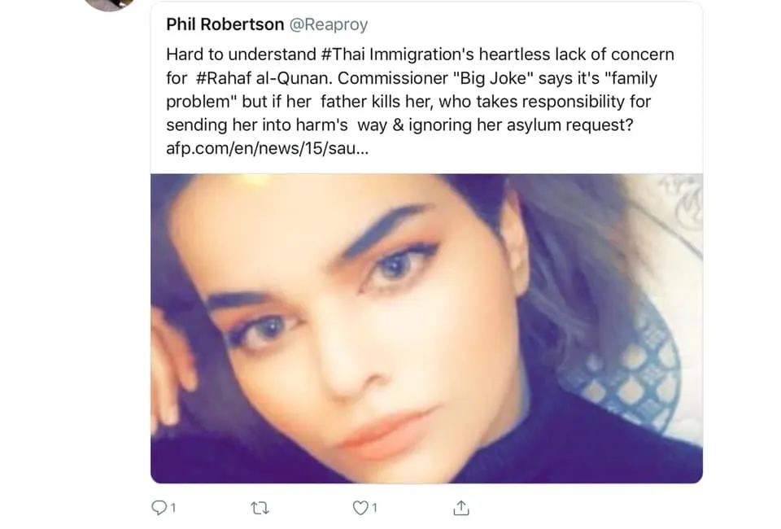
Task: Like the tweet with the heart icon
Action: click(x=360, y=508)
